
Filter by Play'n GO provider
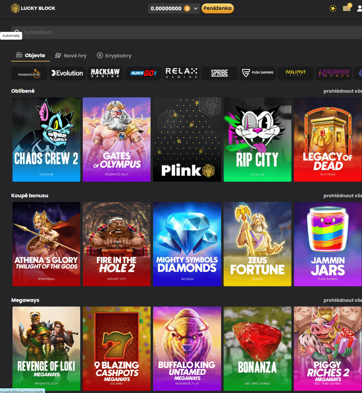[x=143, y=73]
